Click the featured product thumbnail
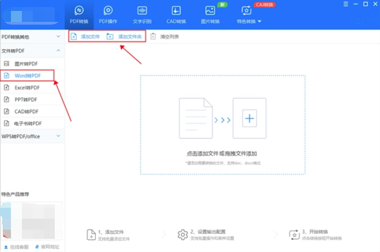 pos(31,220)
